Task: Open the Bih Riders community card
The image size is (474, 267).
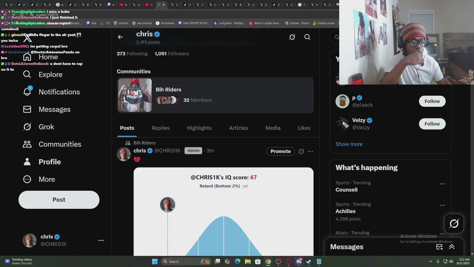Action: point(215,95)
